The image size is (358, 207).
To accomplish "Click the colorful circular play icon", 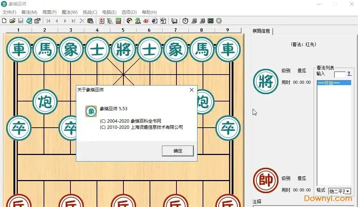I will point(130,21).
